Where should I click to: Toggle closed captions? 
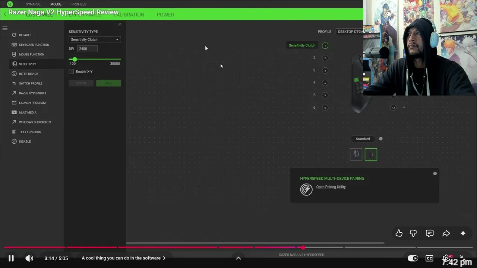pyautogui.click(x=430, y=258)
